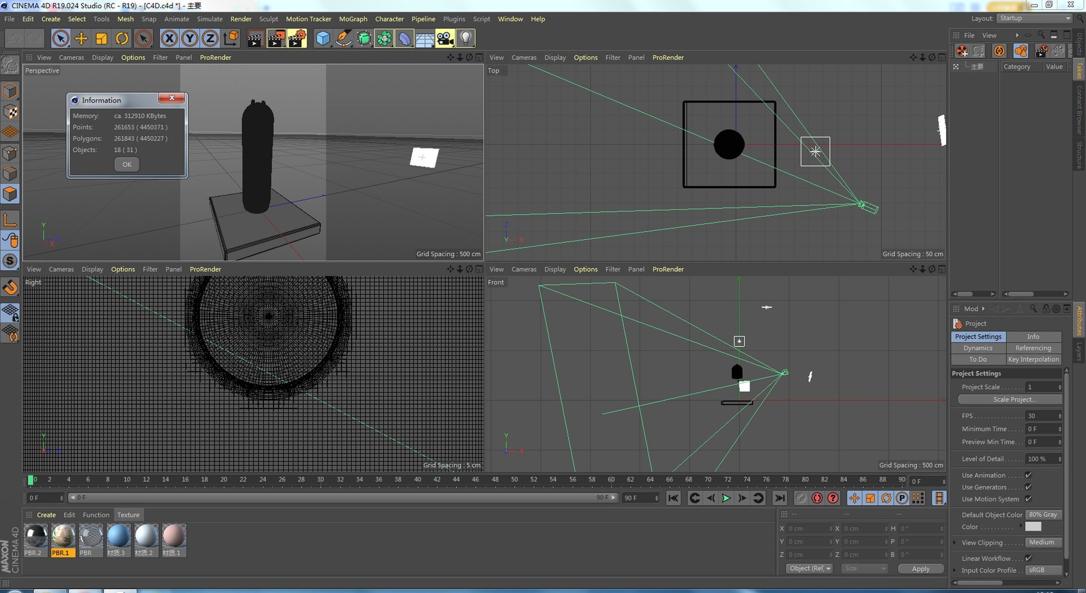This screenshot has height=593, width=1086.
Task: Click OK in Information dialog
Action: tap(127, 165)
